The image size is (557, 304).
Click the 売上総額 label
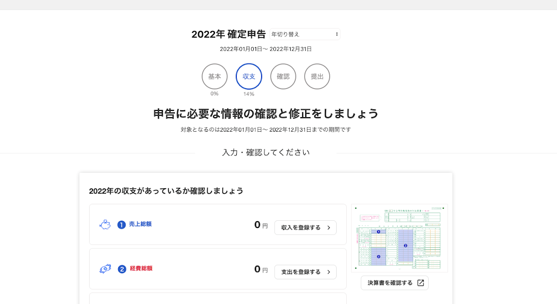140,224
